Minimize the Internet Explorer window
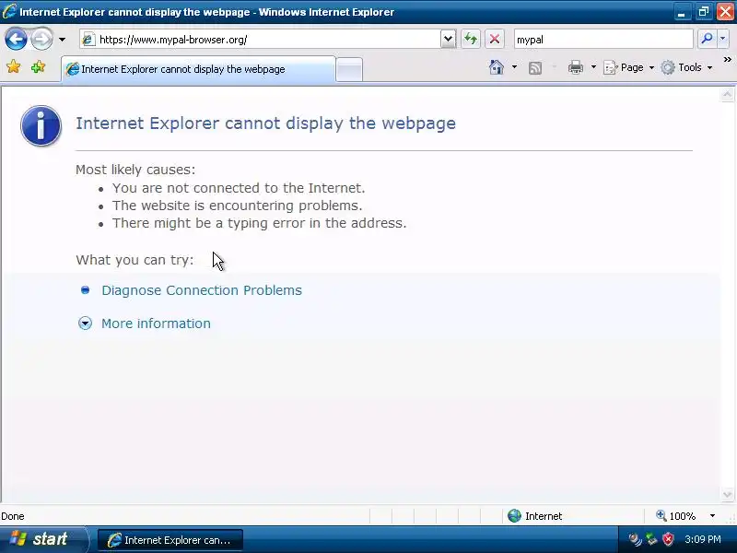The image size is (737, 553). coord(682,12)
